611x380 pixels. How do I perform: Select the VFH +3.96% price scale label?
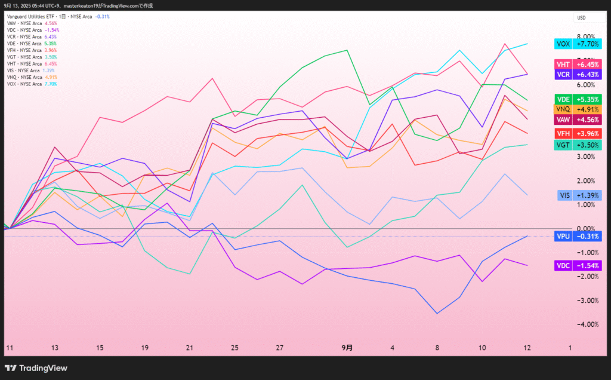578,133
